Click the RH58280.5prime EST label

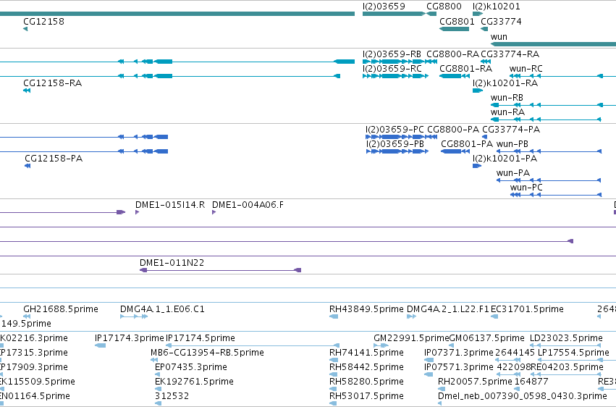(x=366, y=382)
